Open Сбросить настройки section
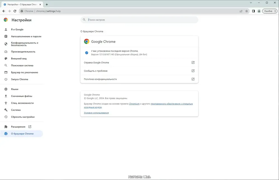The width and height of the screenshot is (279, 180). pos(21,117)
